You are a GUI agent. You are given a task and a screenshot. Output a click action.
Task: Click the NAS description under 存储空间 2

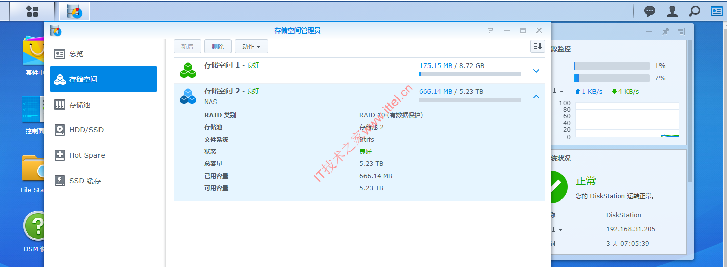[x=211, y=102]
